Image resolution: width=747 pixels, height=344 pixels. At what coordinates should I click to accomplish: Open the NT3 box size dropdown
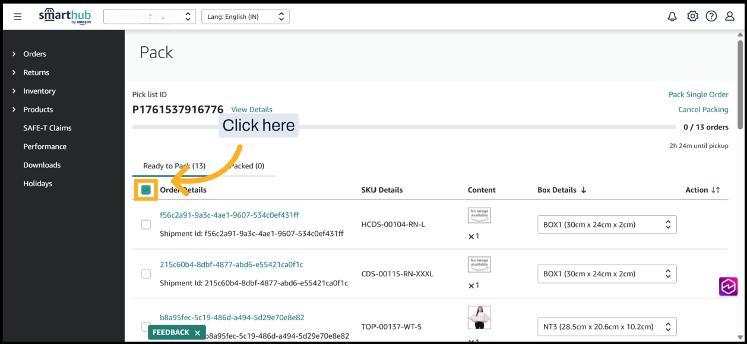606,327
